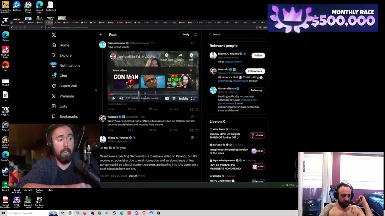Image resolution: width=385 pixels, height=216 pixels.
Task: Open TikTok LIVE Studio desktop icon
Action: [5, 52]
